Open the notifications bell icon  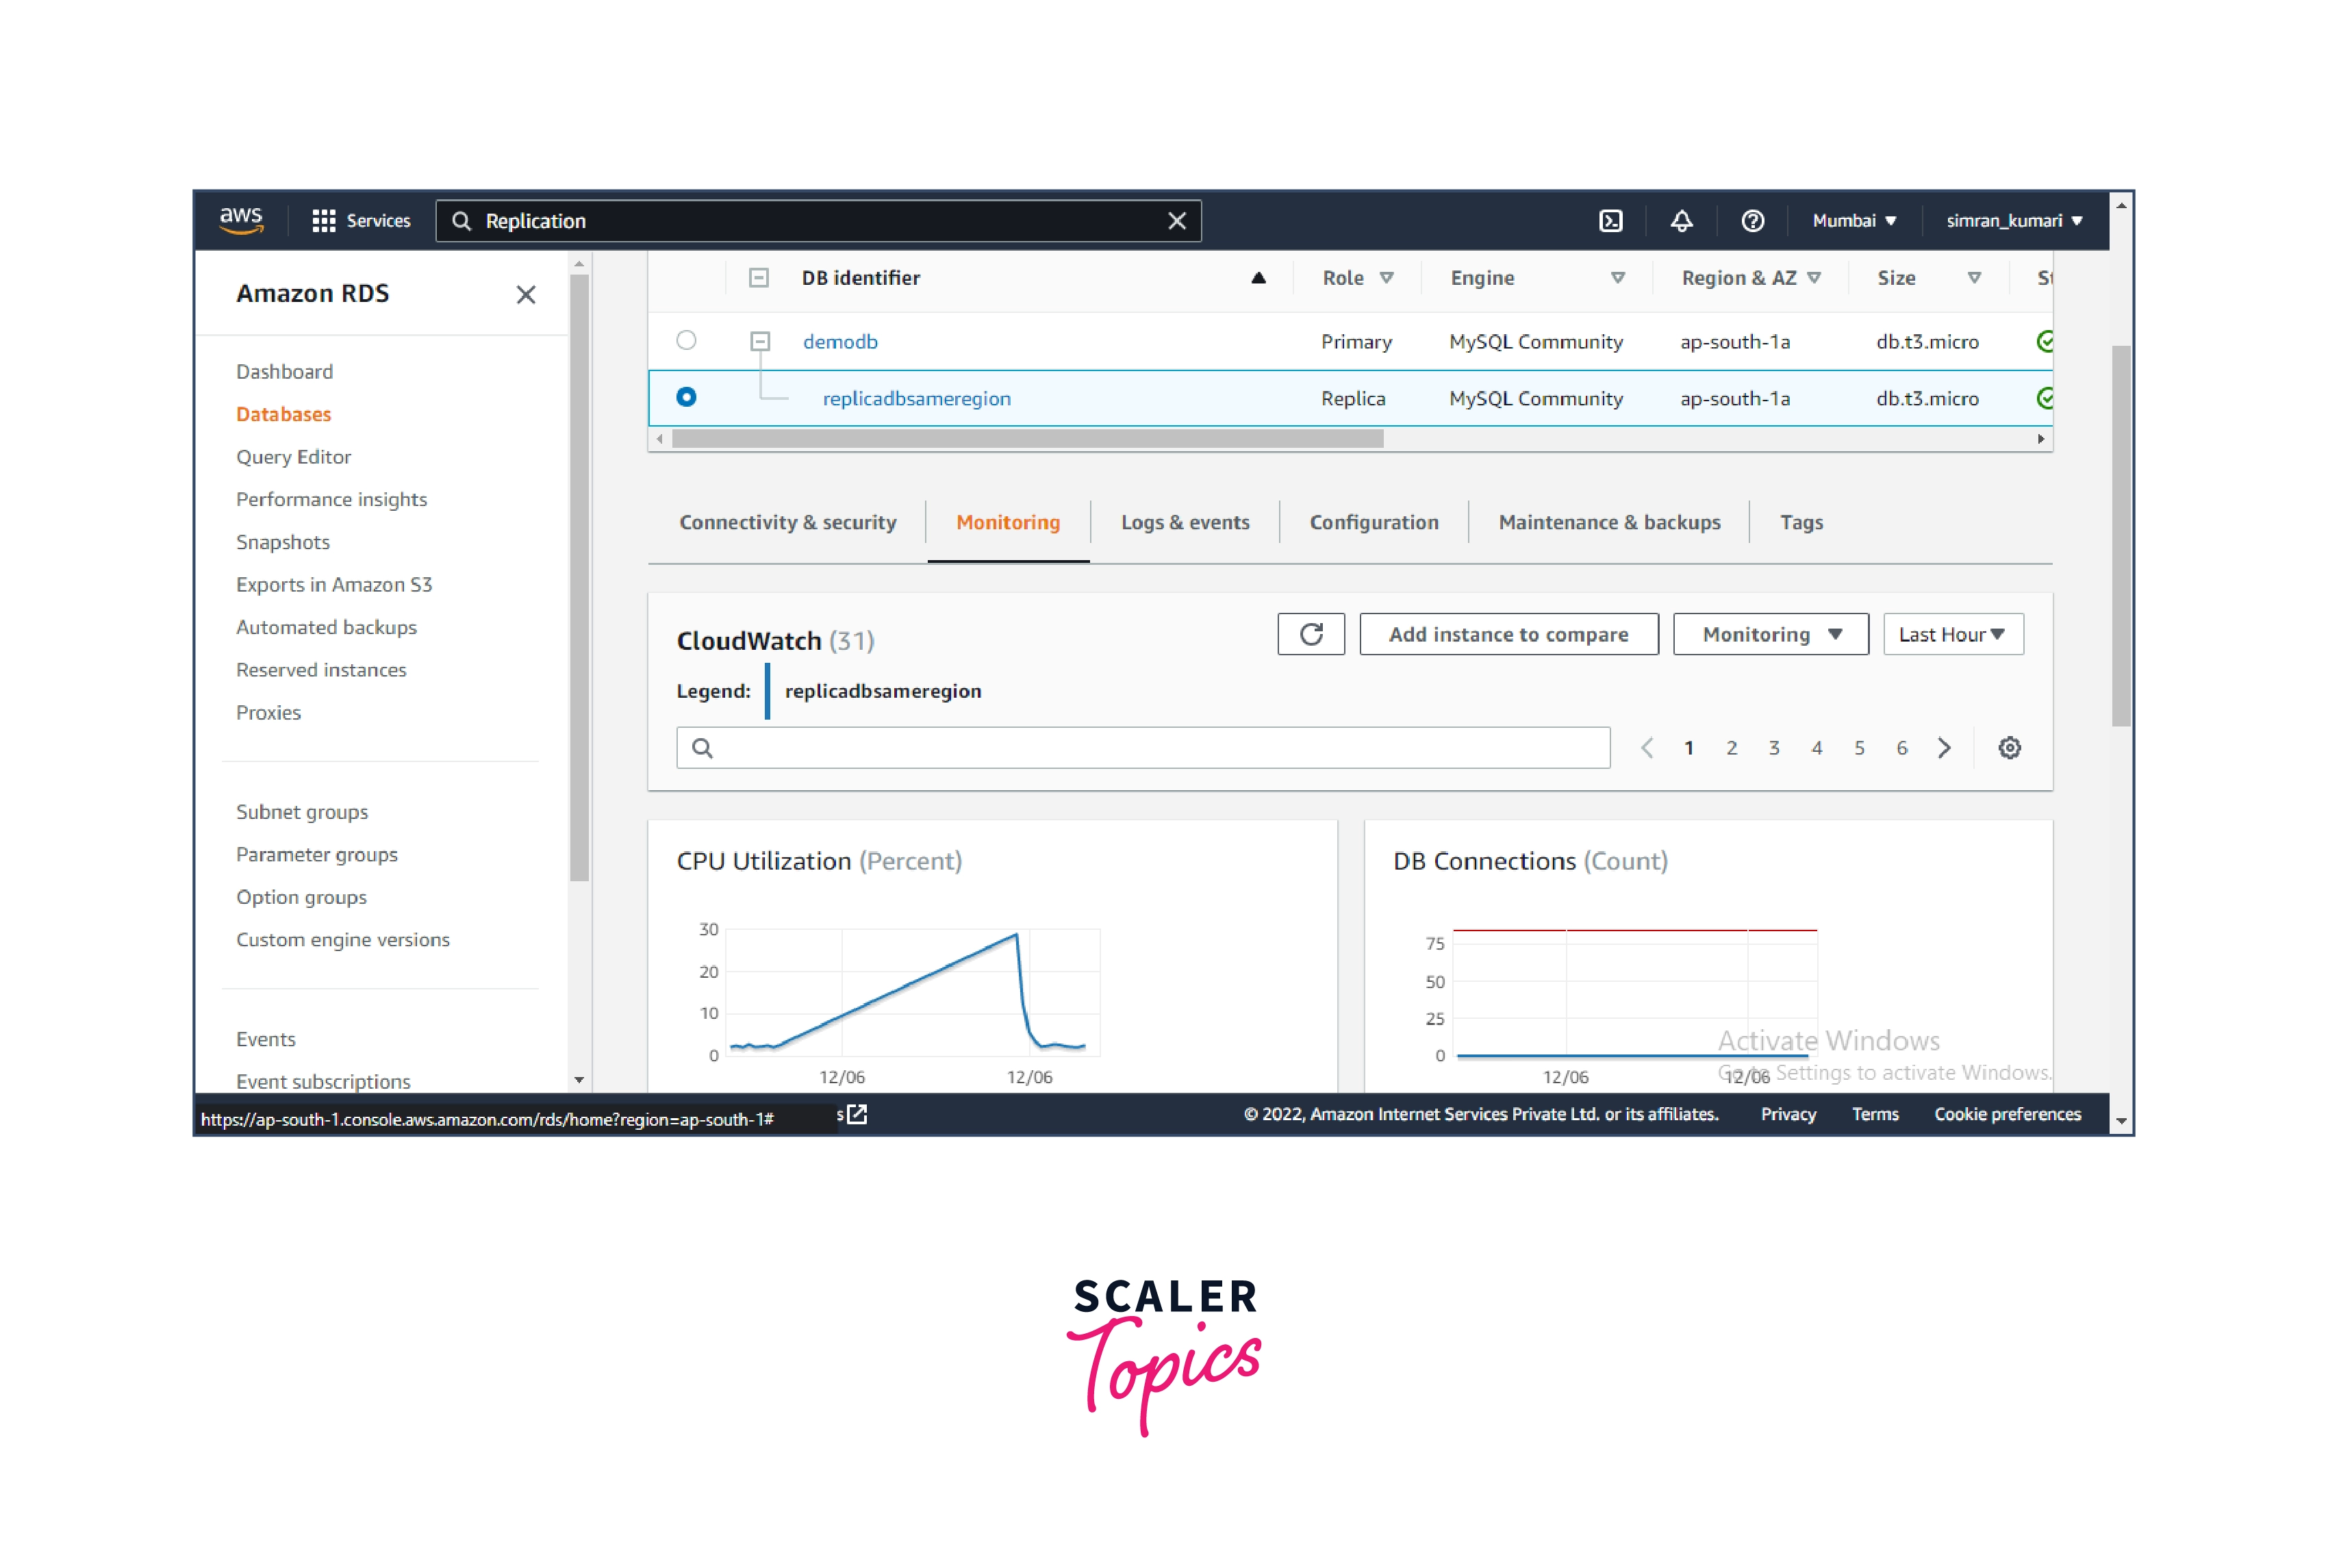click(1681, 221)
